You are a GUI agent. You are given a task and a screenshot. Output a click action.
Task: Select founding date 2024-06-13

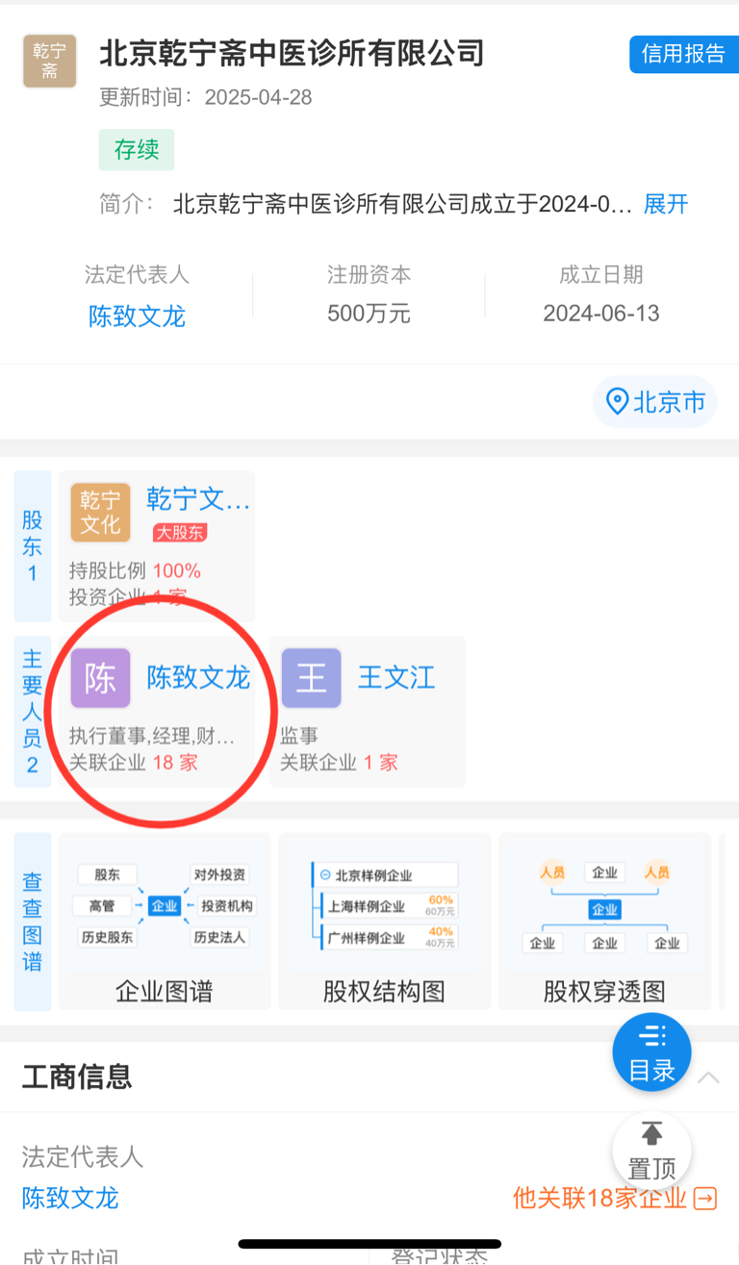point(601,314)
